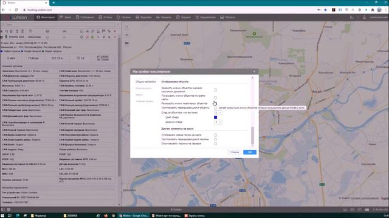Viewport: 389px width, 218px height.
Task: Reload page with browser refresh button
Action: click(x=16, y=10)
